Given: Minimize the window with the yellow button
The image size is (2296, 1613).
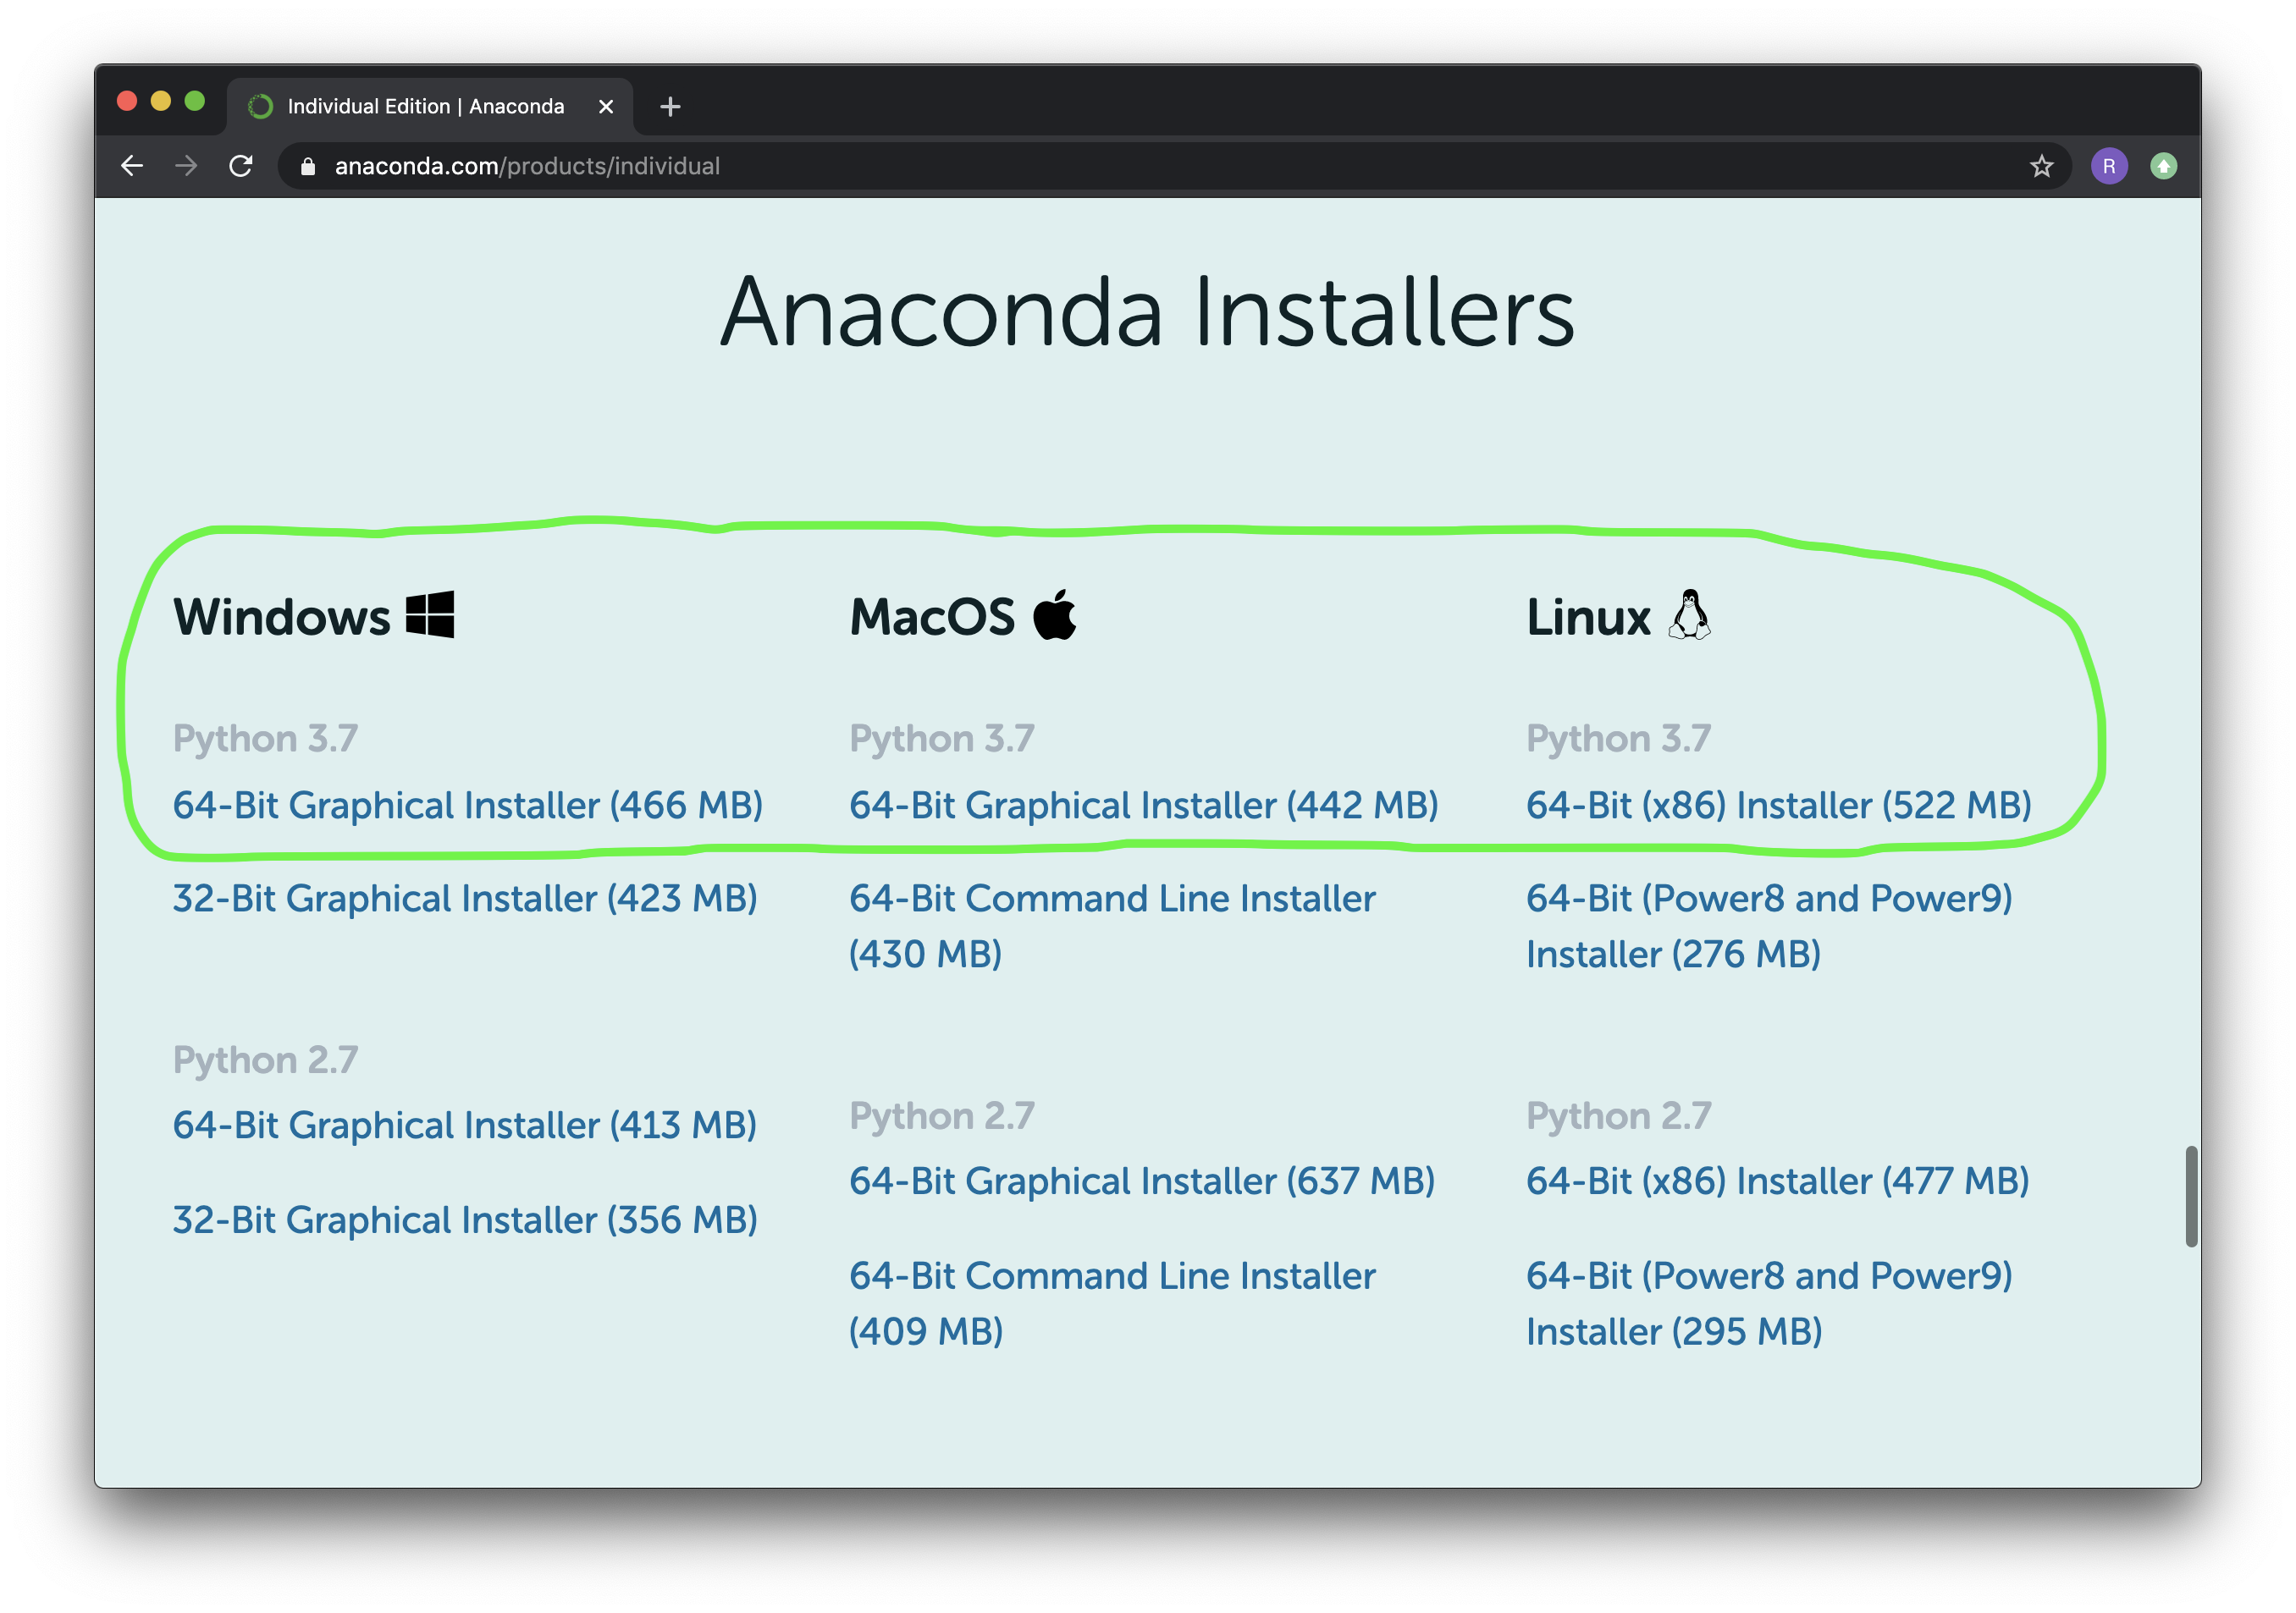Looking at the screenshot, I should point(161,101).
